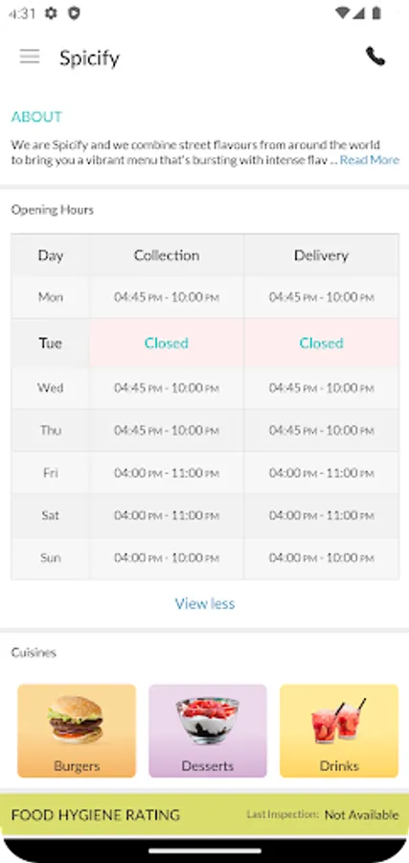Select the Desserts cuisine tile
Screen dimensions: 409x863
coord(208,731)
